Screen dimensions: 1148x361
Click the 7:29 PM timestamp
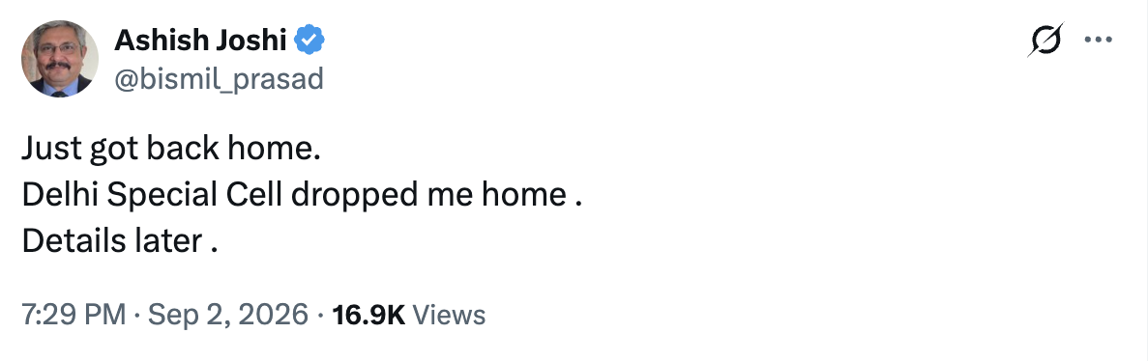point(74,315)
